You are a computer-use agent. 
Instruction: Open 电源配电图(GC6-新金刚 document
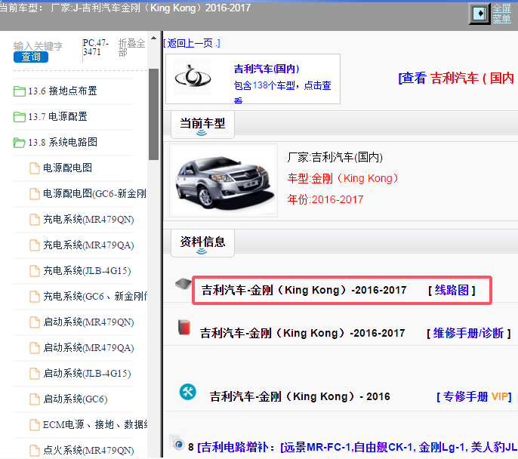95,193
